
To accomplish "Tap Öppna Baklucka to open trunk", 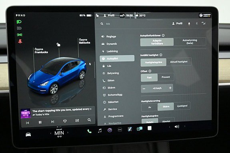I will 84,41.
